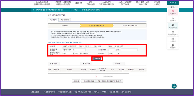Viewport: 194px width, 96px height.
Task: Focus the 공급받는자 등록번호 input field
Action: tap(80, 50)
